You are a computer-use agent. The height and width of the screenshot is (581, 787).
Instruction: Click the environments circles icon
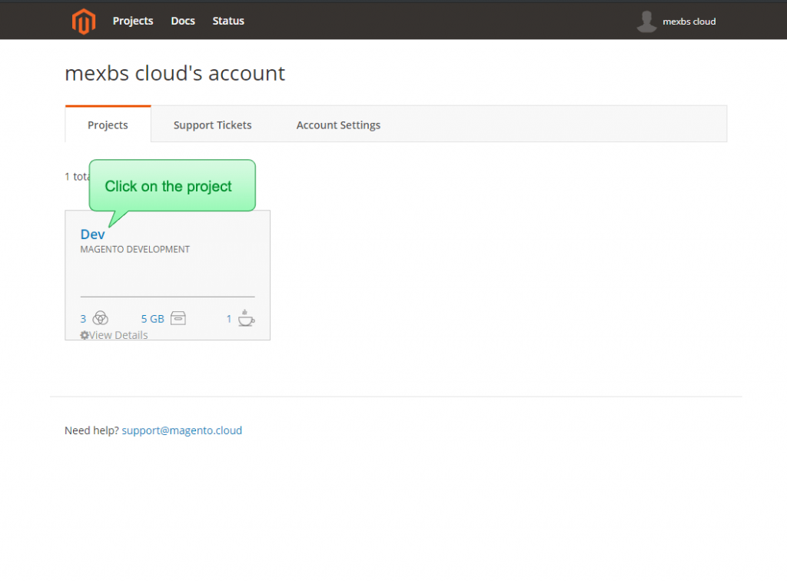101,318
